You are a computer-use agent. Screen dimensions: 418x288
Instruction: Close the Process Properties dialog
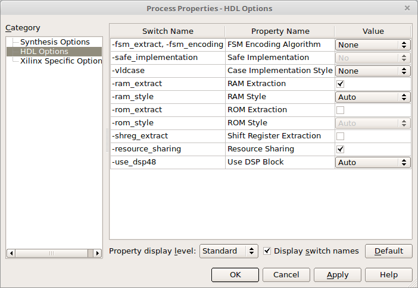[x=407, y=8]
